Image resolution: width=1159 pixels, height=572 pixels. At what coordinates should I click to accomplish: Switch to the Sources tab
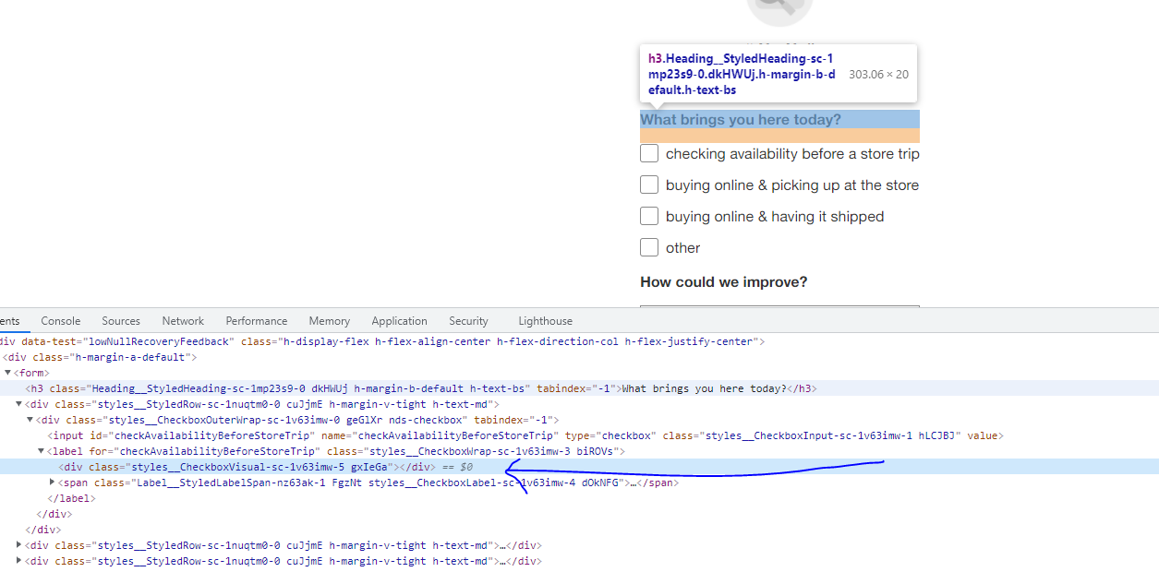point(121,321)
